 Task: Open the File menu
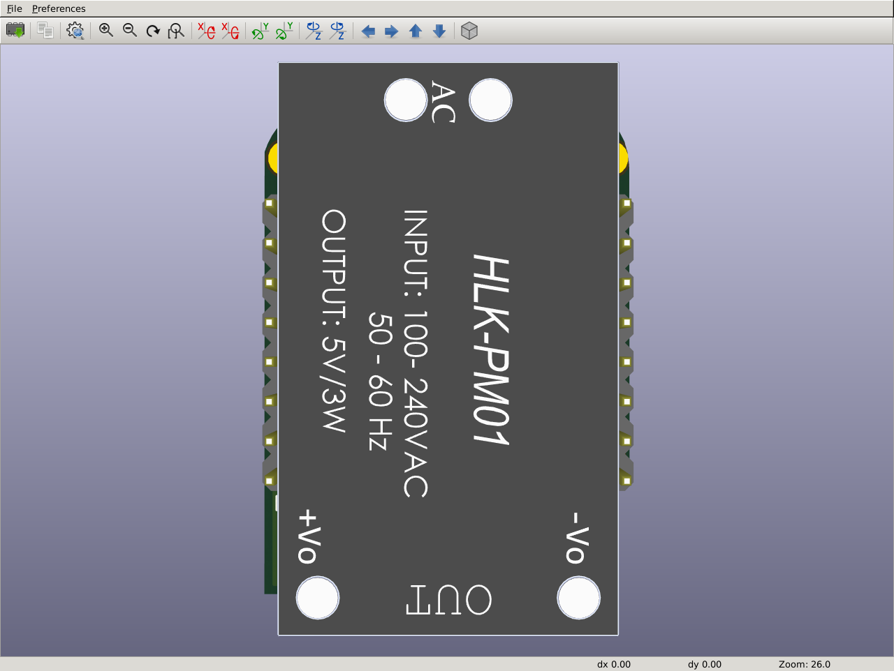click(14, 8)
